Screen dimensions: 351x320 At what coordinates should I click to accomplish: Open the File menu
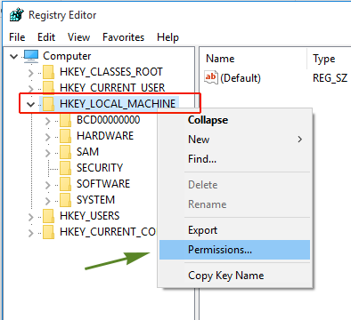(17, 37)
